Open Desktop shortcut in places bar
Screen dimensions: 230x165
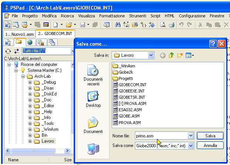(x=93, y=99)
